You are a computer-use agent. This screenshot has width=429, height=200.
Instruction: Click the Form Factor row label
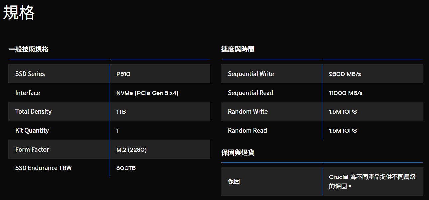click(32, 150)
